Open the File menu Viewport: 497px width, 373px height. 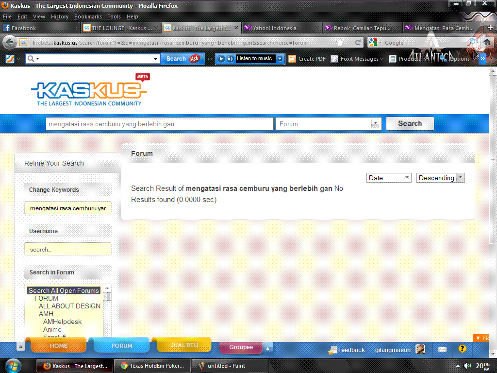7,17
